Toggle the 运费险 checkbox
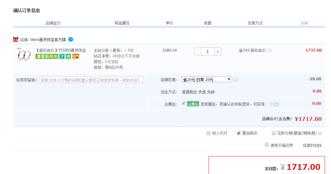The height and width of the screenshot is (174, 331). coord(183,103)
